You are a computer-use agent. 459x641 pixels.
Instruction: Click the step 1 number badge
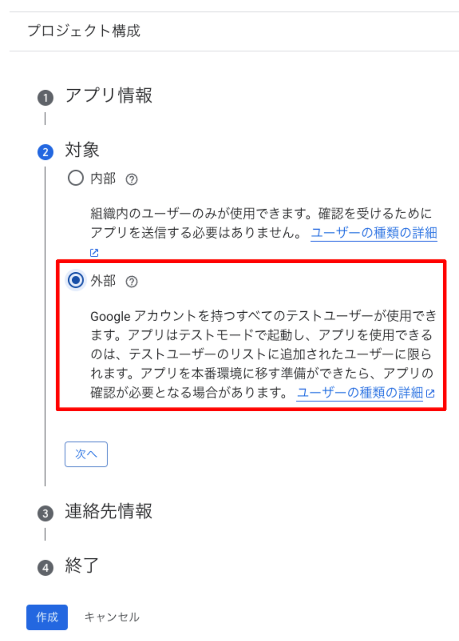[x=45, y=98]
